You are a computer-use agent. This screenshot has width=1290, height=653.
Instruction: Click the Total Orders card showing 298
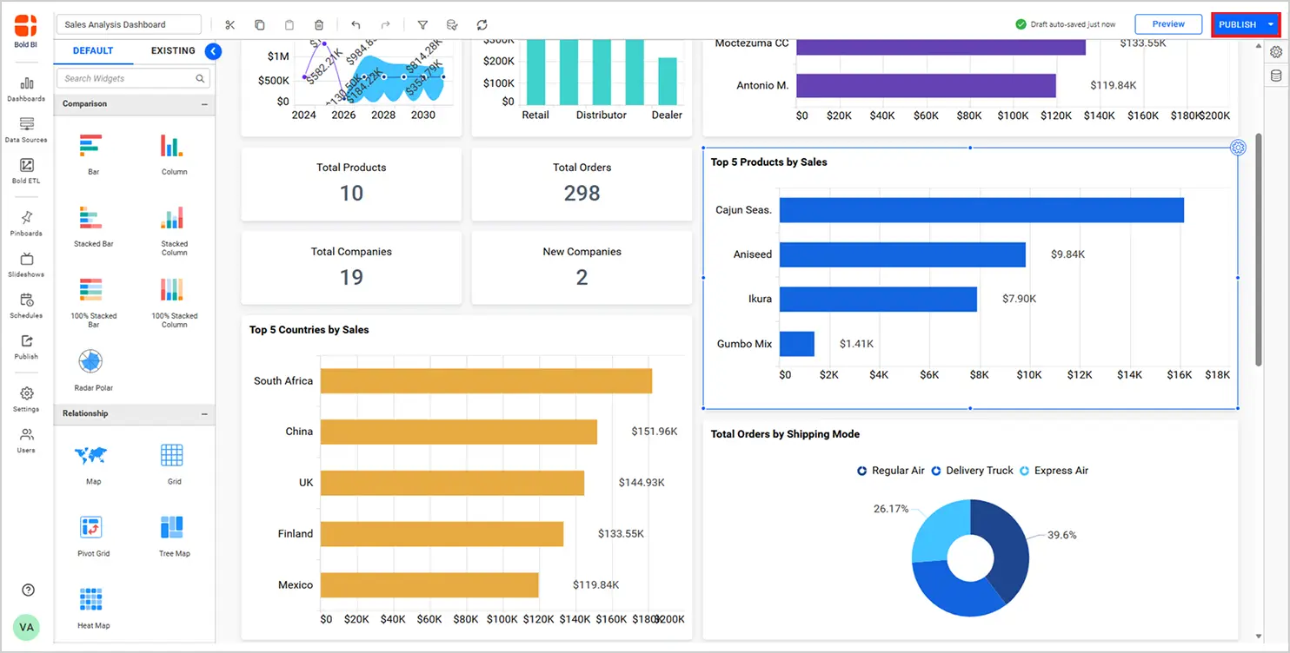click(582, 184)
